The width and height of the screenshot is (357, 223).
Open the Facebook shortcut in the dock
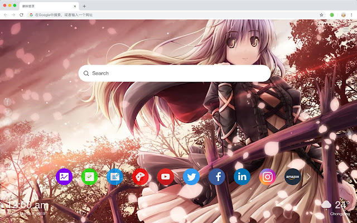point(217,177)
